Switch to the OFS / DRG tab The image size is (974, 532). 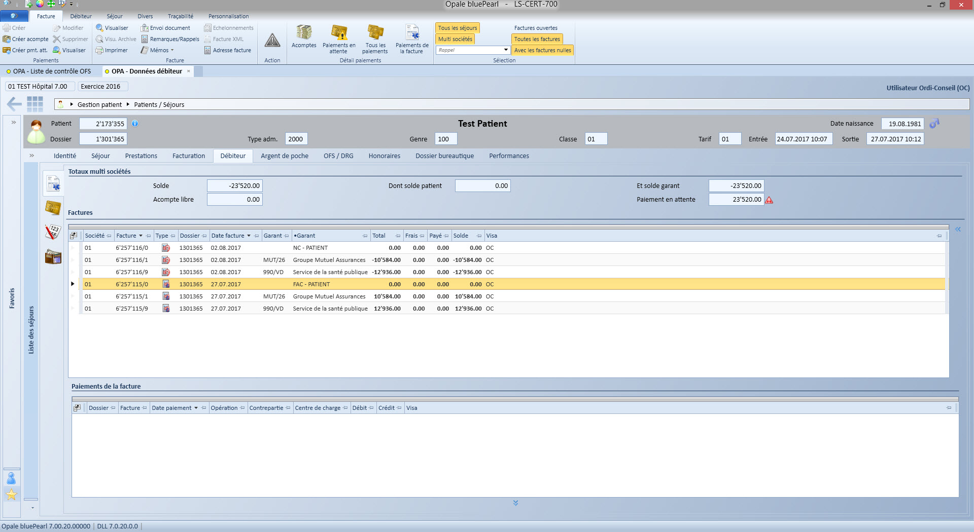click(338, 156)
